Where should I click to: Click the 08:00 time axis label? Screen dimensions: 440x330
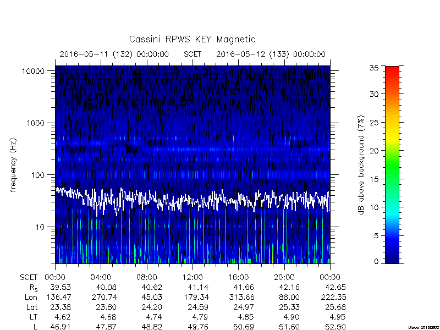pos(147,278)
